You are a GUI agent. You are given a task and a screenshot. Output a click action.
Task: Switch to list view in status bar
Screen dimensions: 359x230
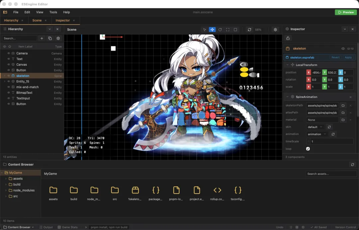point(291,227)
